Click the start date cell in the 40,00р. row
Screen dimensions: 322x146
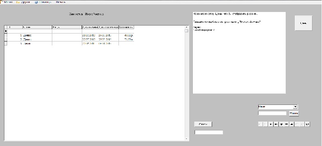click(x=90, y=36)
